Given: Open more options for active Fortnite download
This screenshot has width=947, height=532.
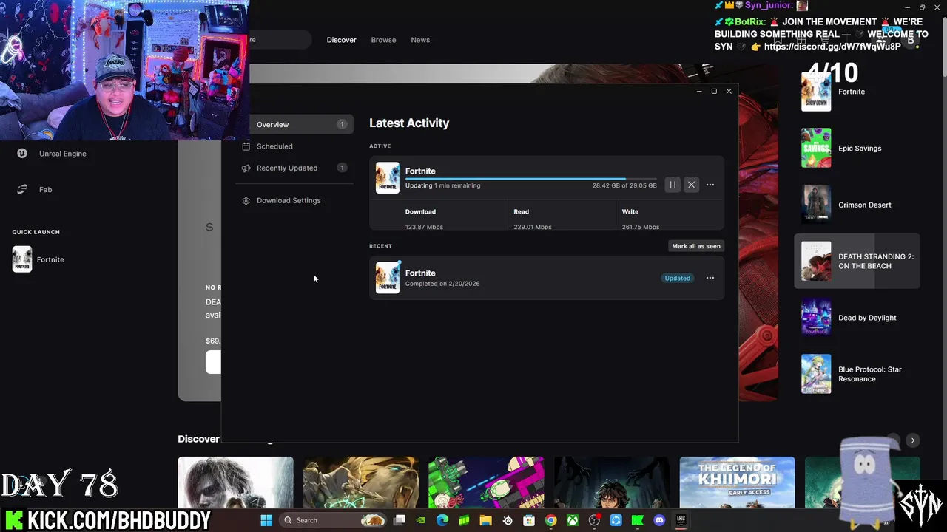Looking at the screenshot, I should coord(710,185).
